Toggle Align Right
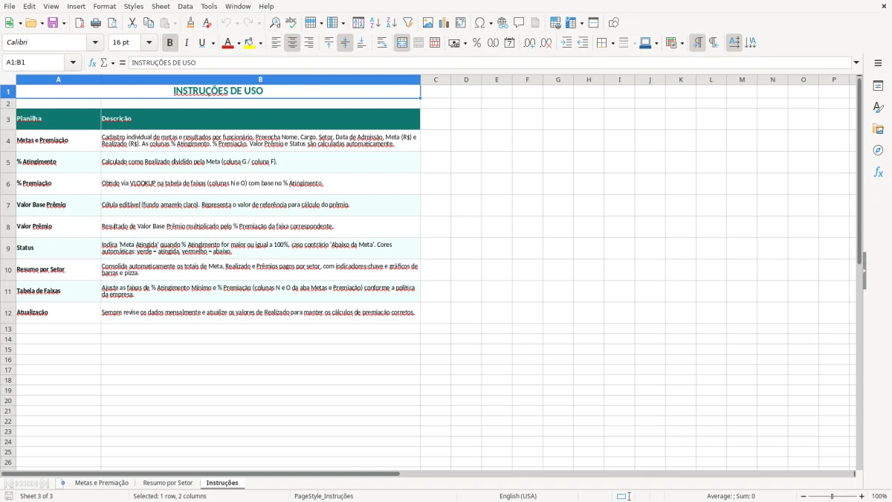 pyautogui.click(x=308, y=43)
